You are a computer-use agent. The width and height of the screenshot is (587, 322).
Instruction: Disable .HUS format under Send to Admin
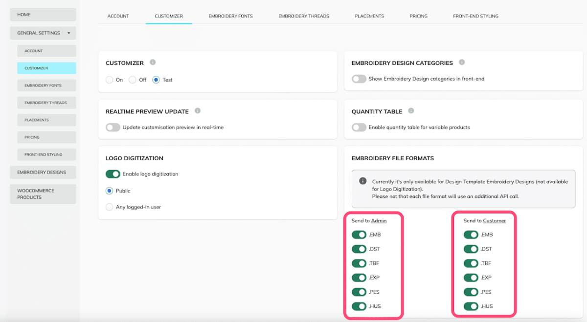(x=359, y=306)
